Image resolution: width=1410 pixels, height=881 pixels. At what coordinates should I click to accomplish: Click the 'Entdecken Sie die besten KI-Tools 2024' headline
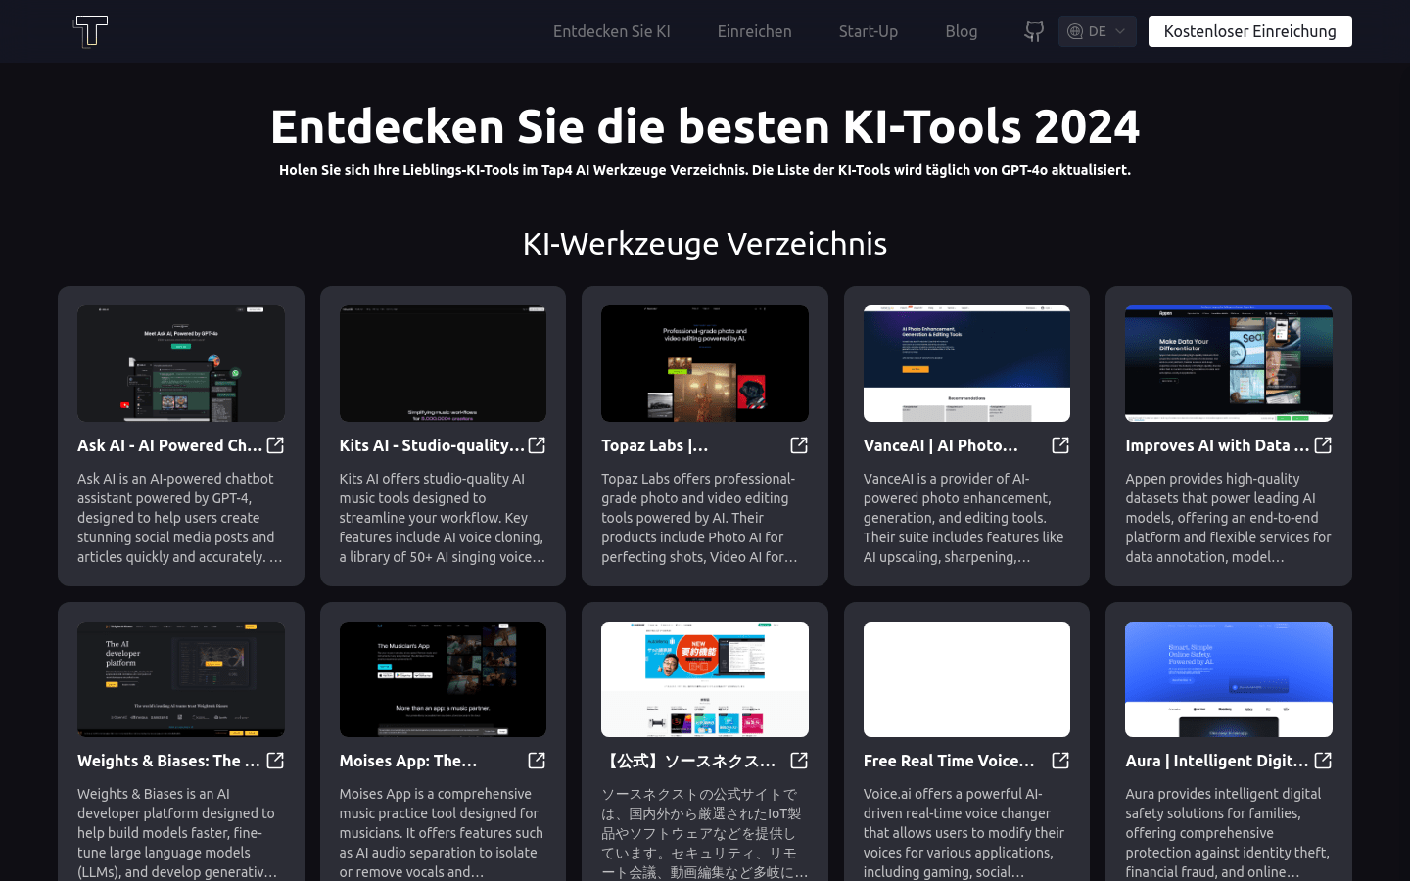pos(705,126)
